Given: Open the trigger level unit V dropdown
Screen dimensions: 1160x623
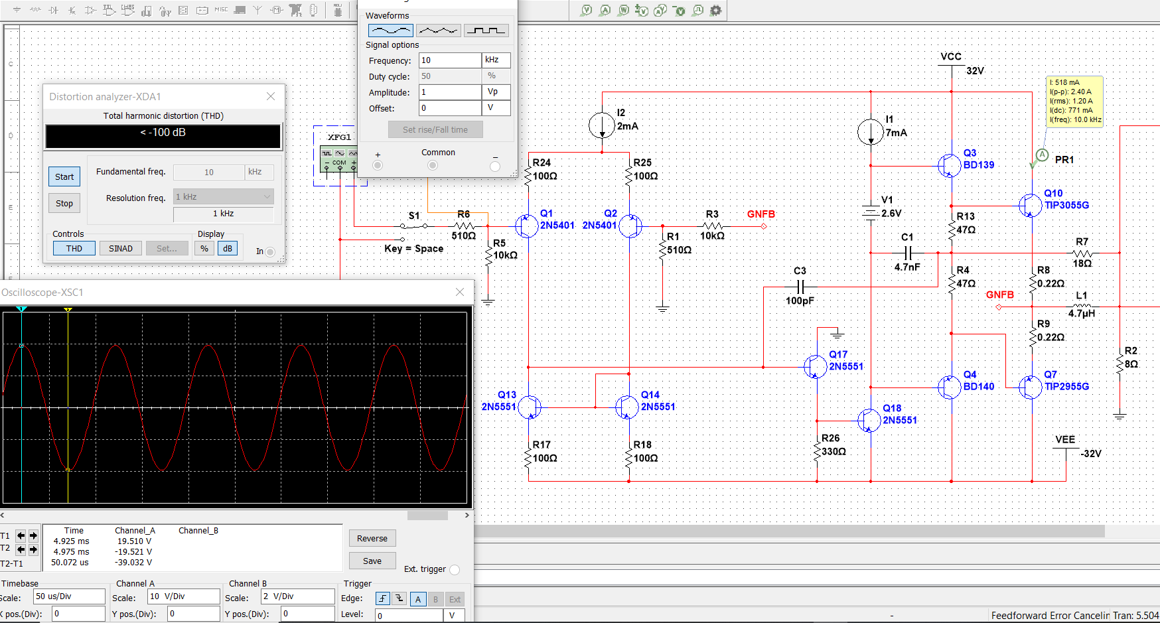Looking at the screenshot, I should 454,615.
